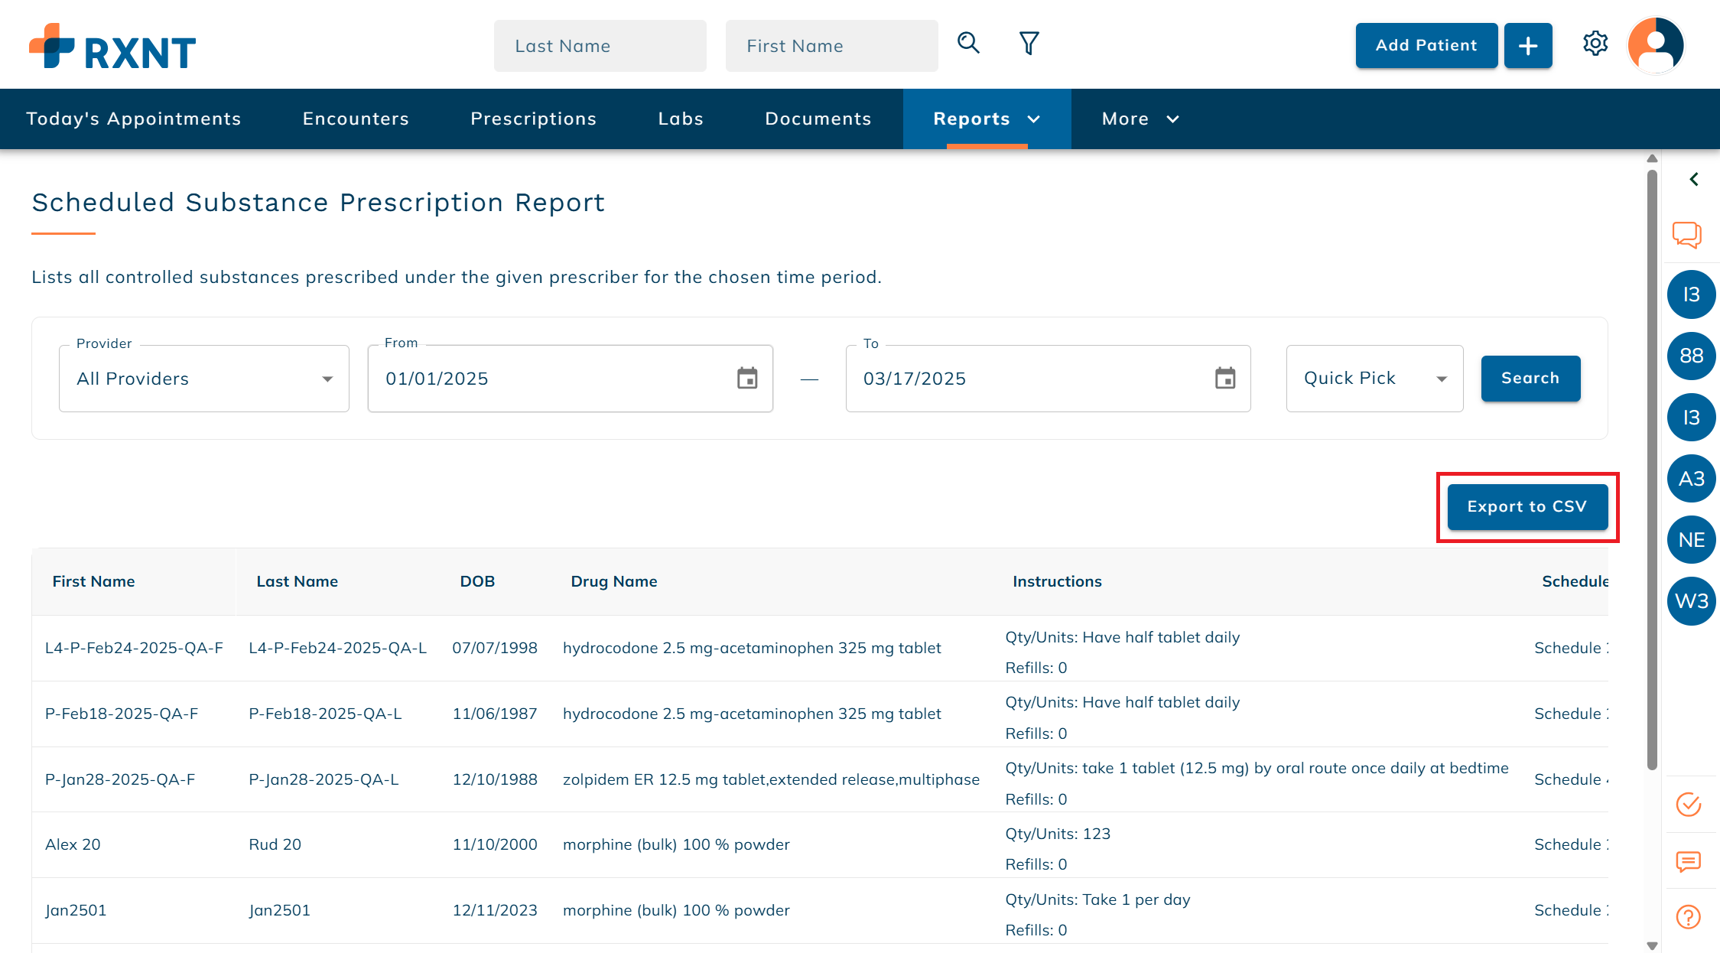Open the first I3 patient badge

1692,294
